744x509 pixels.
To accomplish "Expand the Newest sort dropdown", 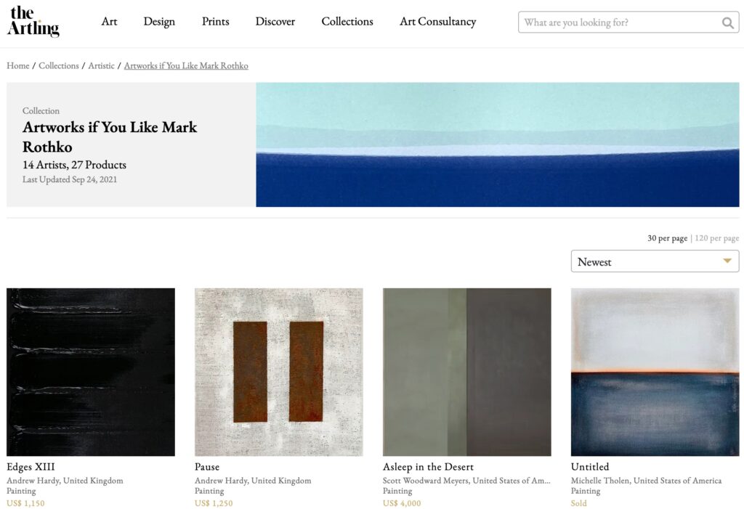I will click(x=655, y=261).
